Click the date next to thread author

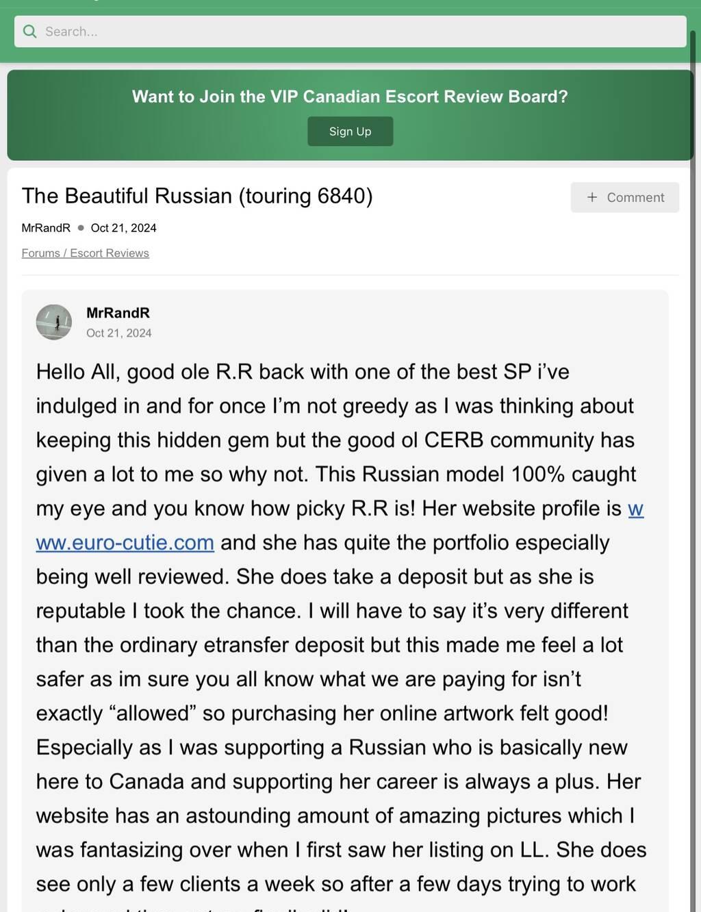coord(123,228)
